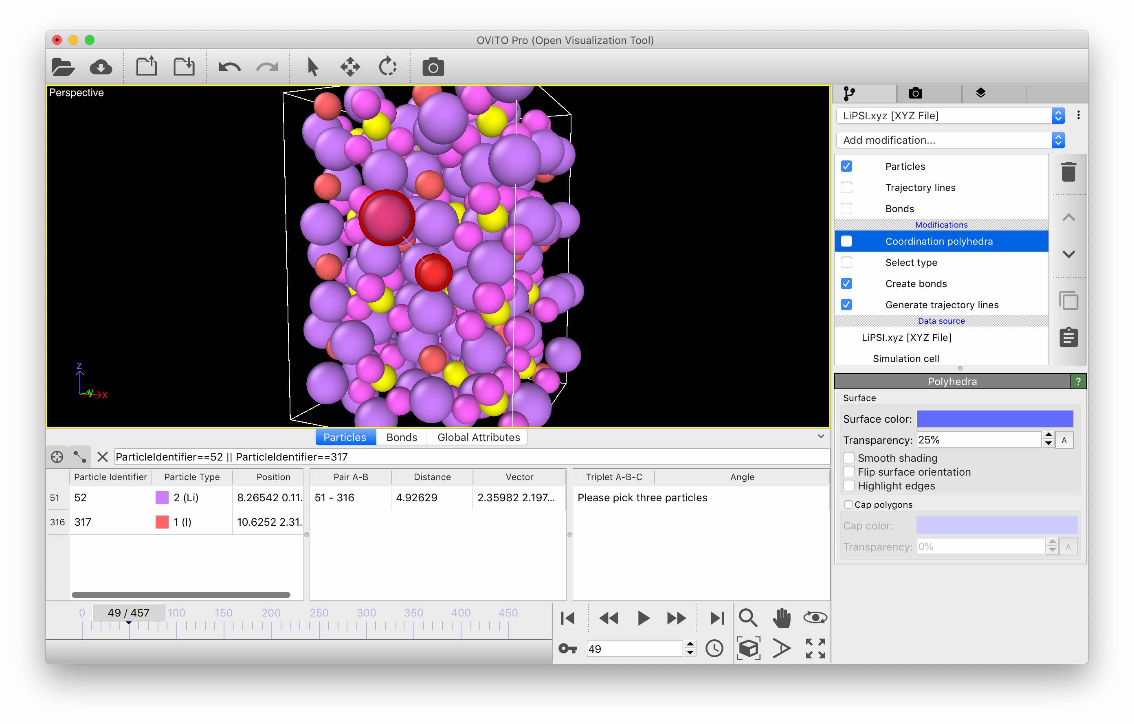This screenshot has width=1134, height=724.
Task: Delete the selected modifier with trash icon
Action: [1068, 171]
